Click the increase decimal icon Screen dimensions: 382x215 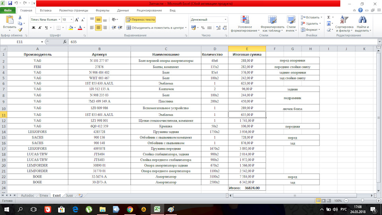[218, 28]
